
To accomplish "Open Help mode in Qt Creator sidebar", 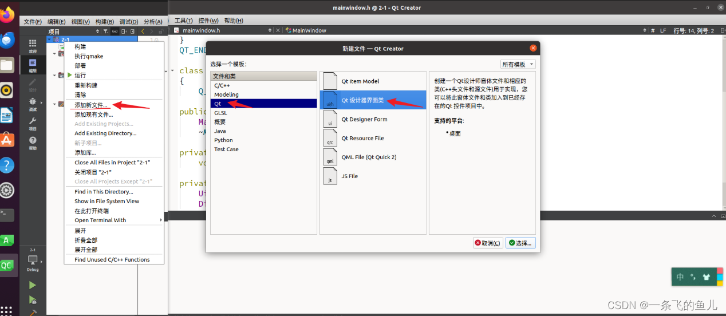I will tap(33, 143).
